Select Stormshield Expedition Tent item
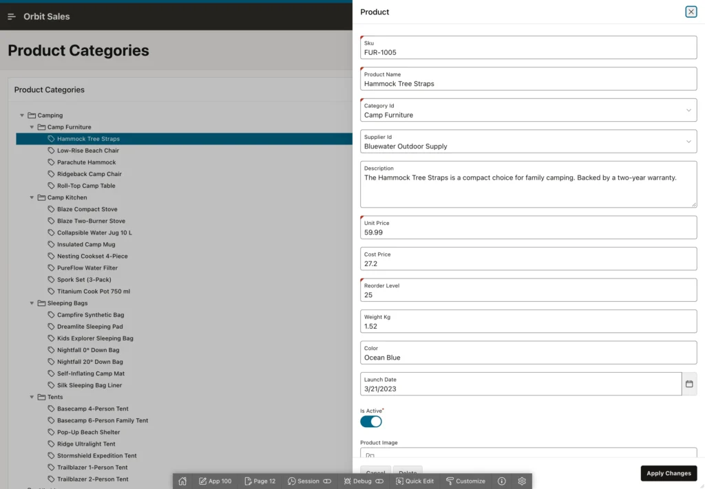This screenshot has height=489, width=705. click(96, 456)
